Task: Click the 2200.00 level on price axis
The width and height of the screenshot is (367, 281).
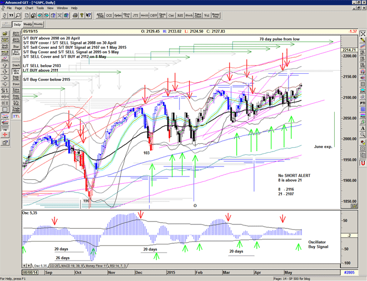Action: [350, 56]
